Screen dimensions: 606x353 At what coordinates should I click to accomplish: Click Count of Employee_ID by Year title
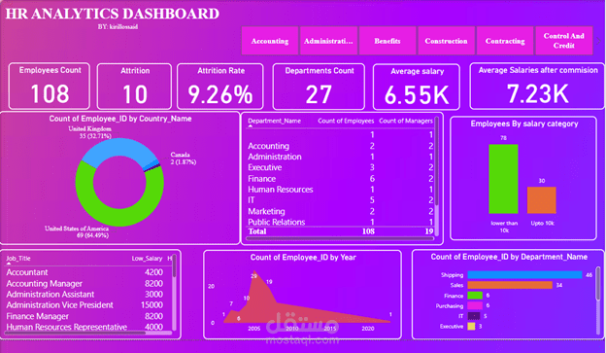303,258
